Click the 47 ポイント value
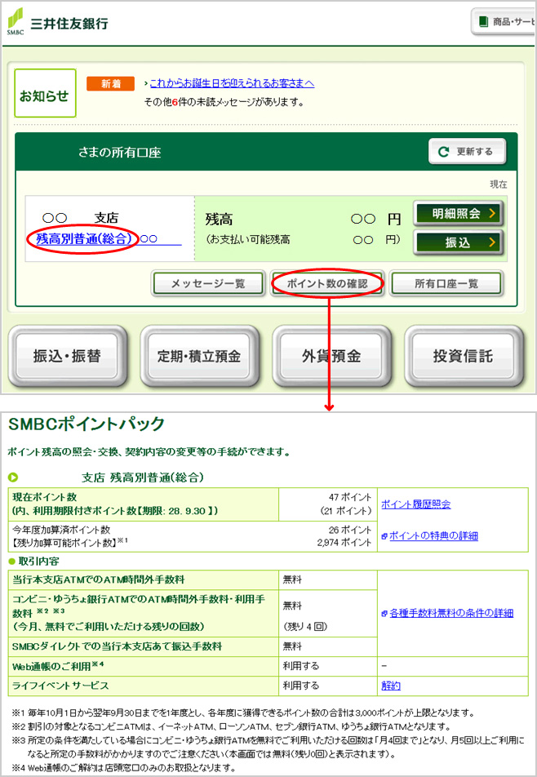Viewport: 537px width, 777px height. click(350, 497)
